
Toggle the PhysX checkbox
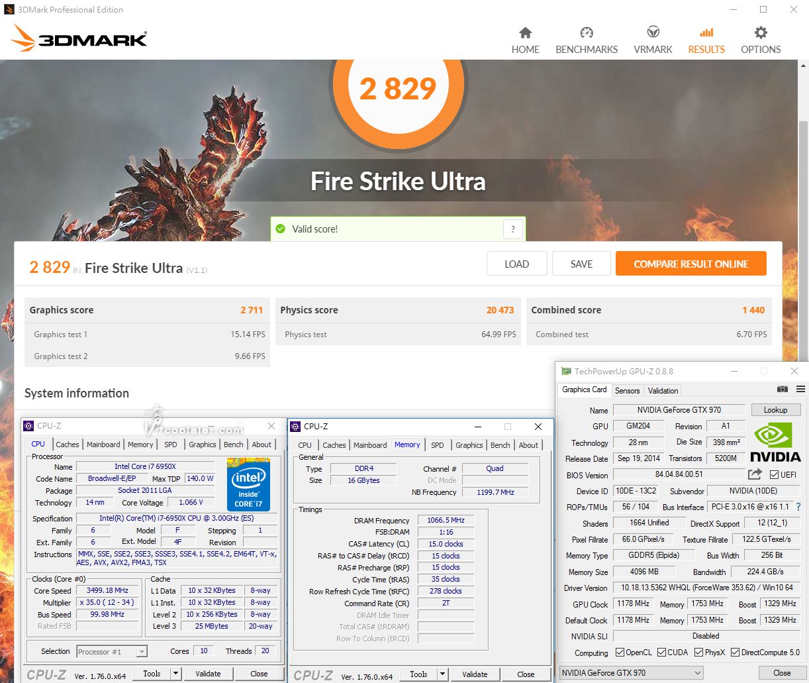[699, 653]
